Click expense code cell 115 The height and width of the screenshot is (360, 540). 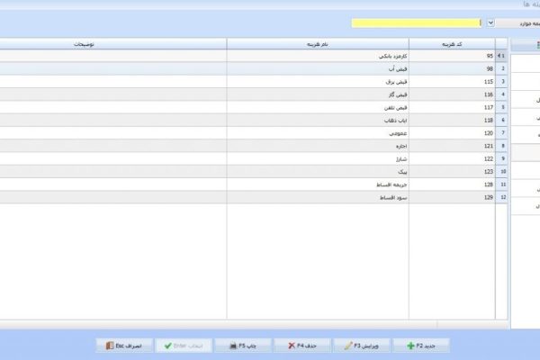[452, 82]
